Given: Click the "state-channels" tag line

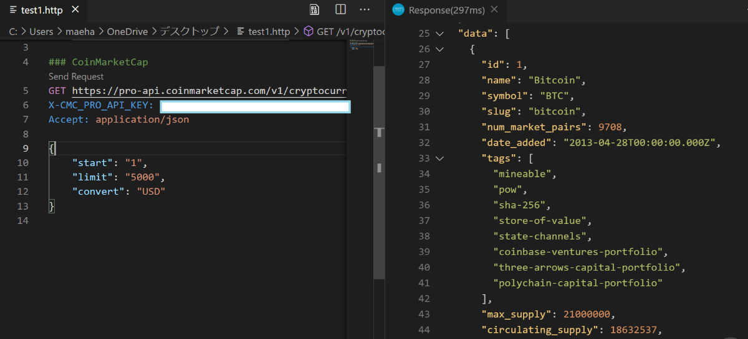Looking at the screenshot, I should (542, 236).
